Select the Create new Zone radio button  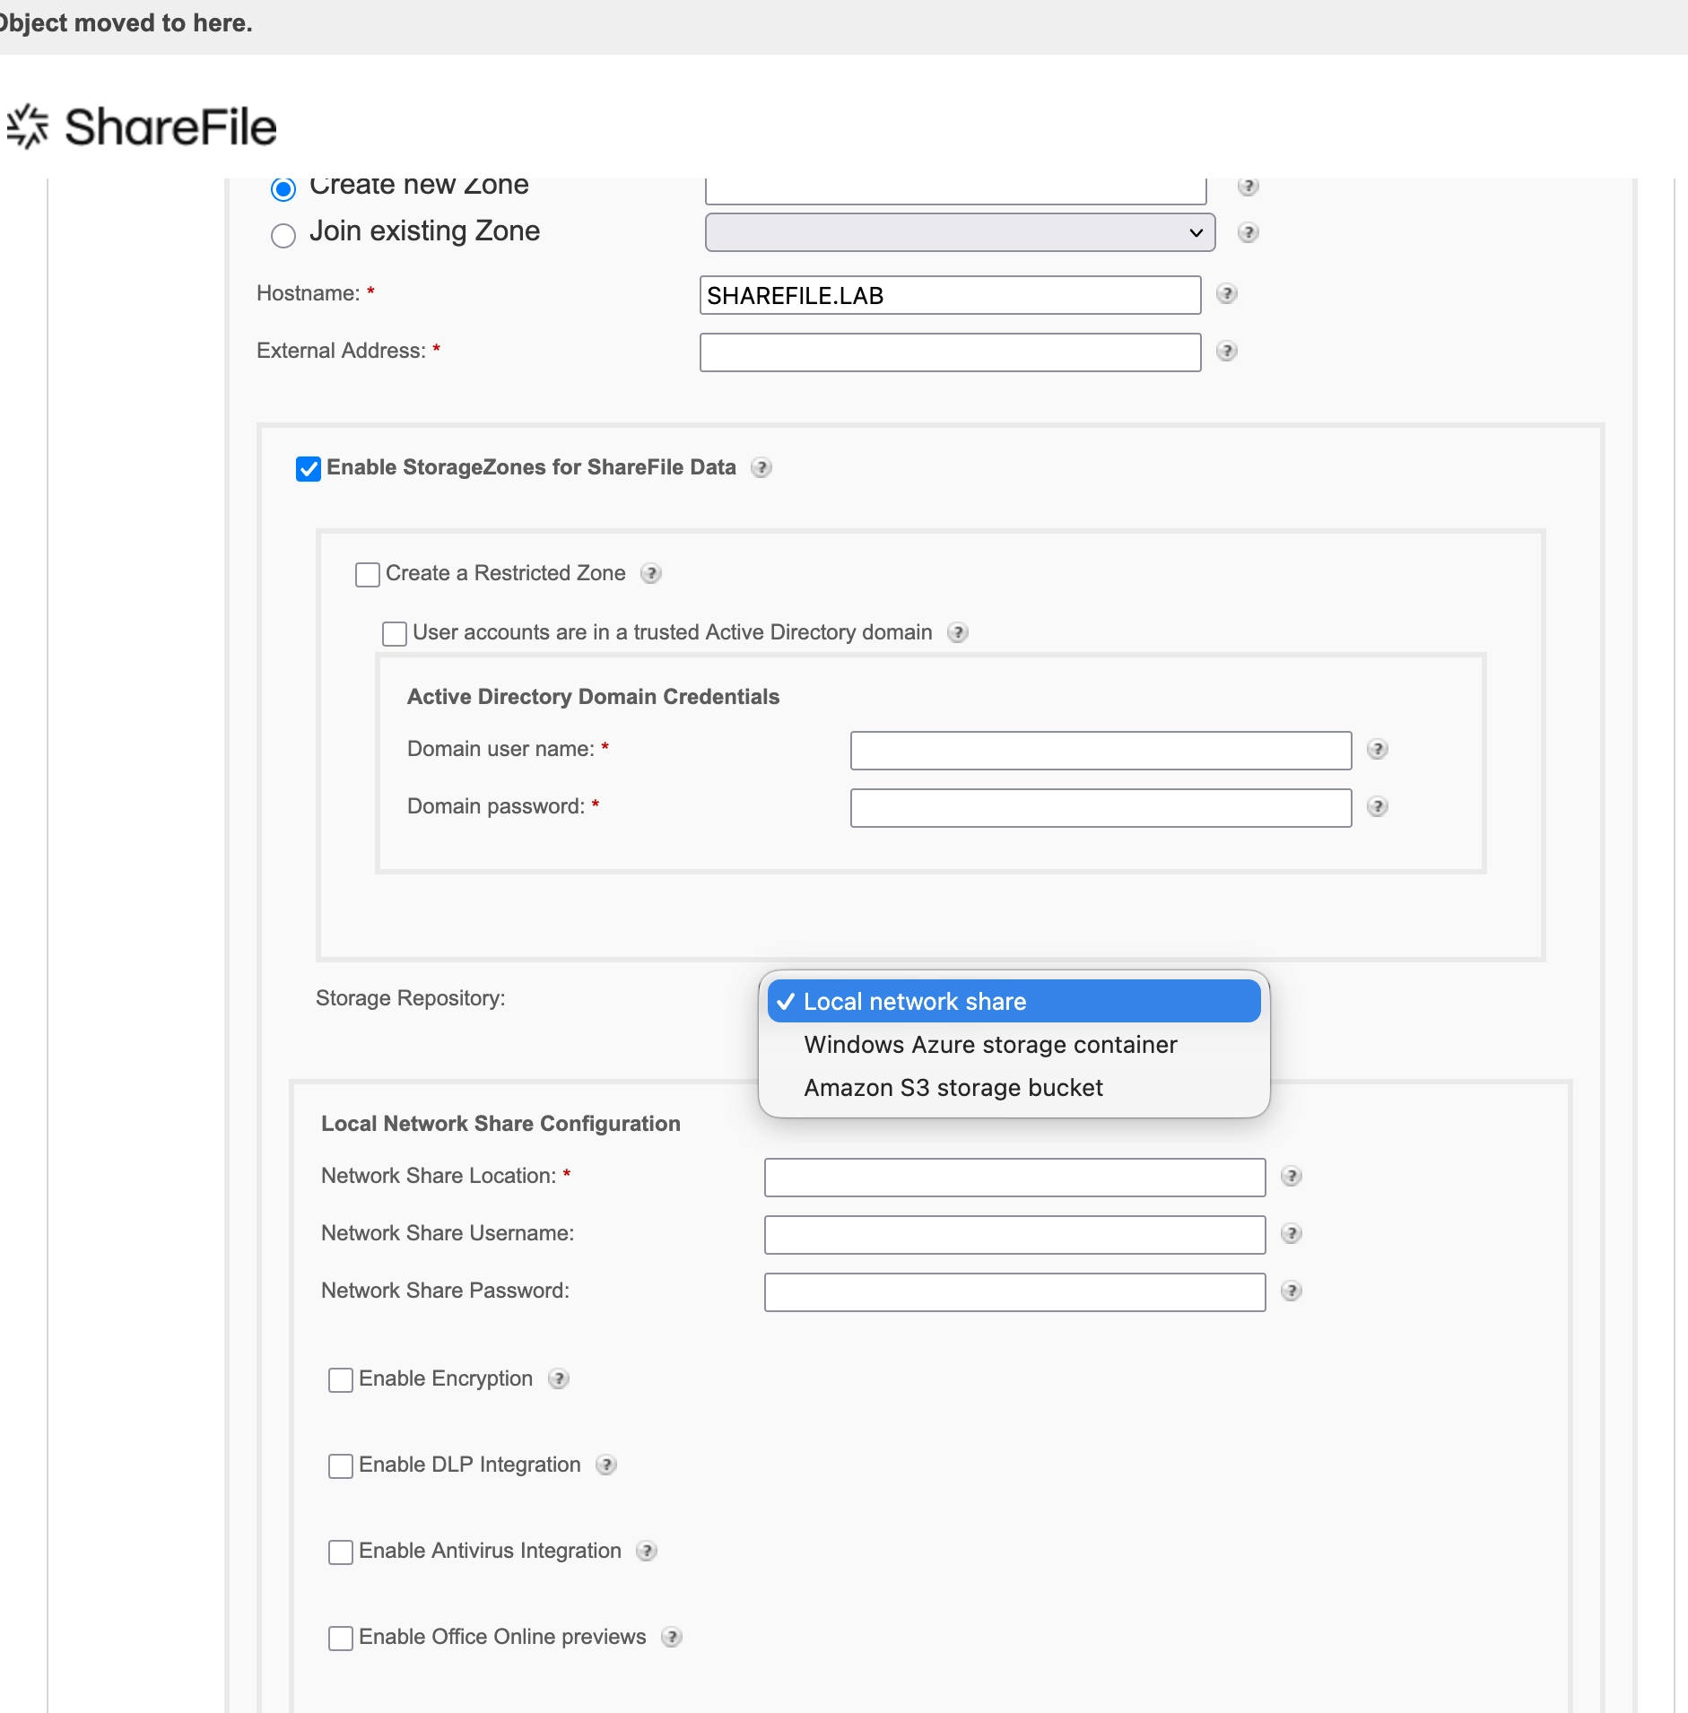click(x=283, y=189)
